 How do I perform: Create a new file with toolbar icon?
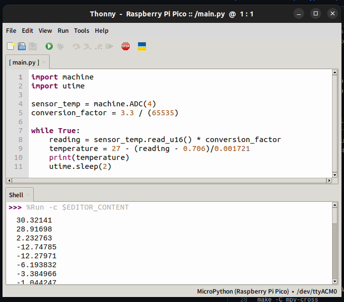pos(10,46)
